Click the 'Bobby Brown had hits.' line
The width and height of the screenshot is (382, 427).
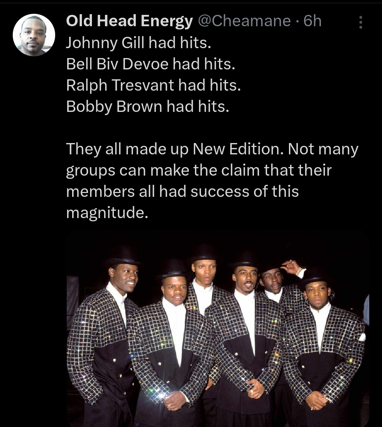(x=148, y=107)
